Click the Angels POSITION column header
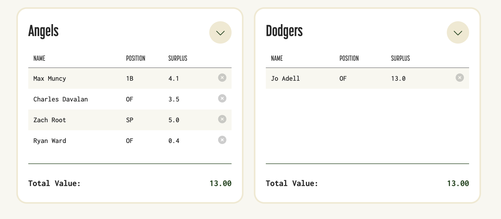Viewport: 501px width, 219px height. 135,58
